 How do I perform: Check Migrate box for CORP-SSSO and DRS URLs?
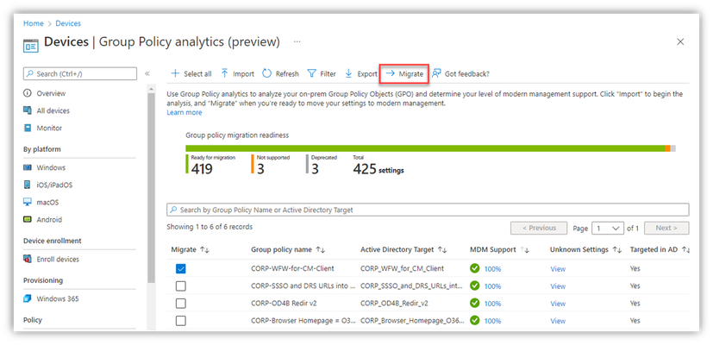[181, 286]
